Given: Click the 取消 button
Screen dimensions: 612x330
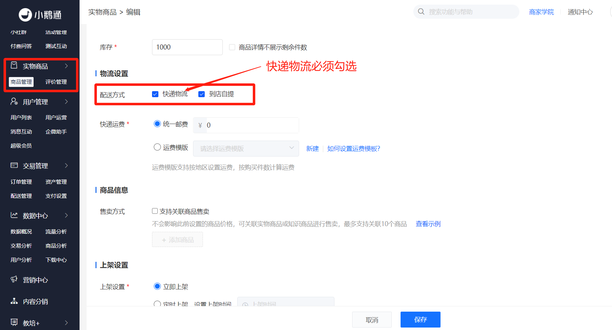Looking at the screenshot, I should click(x=372, y=320).
